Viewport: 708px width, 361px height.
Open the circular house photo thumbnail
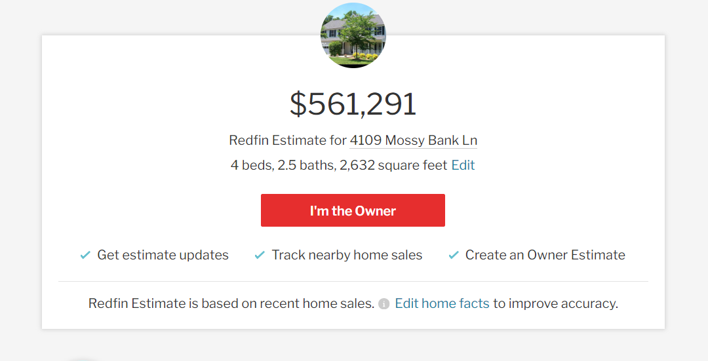tap(353, 35)
